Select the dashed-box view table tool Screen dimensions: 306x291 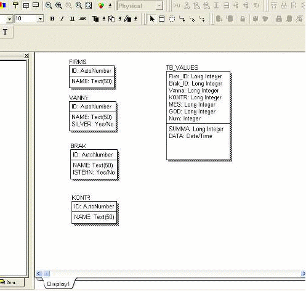[x=172, y=19]
